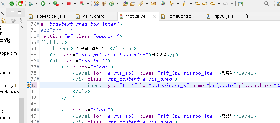The width and height of the screenshot is (280, 123).
Task: Navigate Back with the yellow left arrow
Action: point(212,3)
